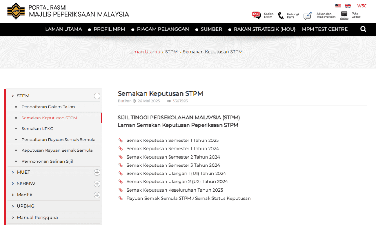Open Rayuan Semak Semula STPM status link

click(189, 198)
